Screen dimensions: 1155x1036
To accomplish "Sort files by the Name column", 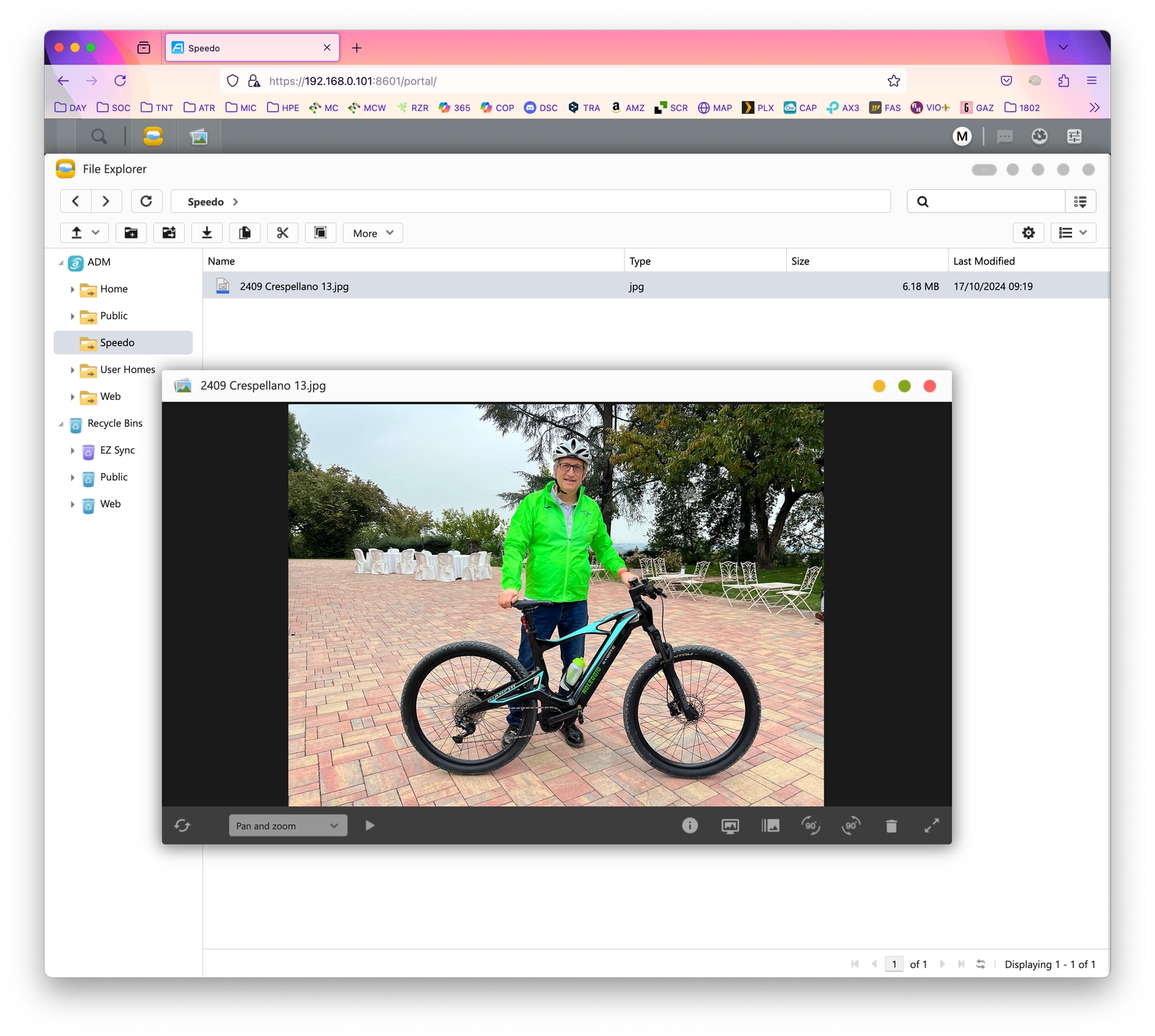I will point(413,261).
